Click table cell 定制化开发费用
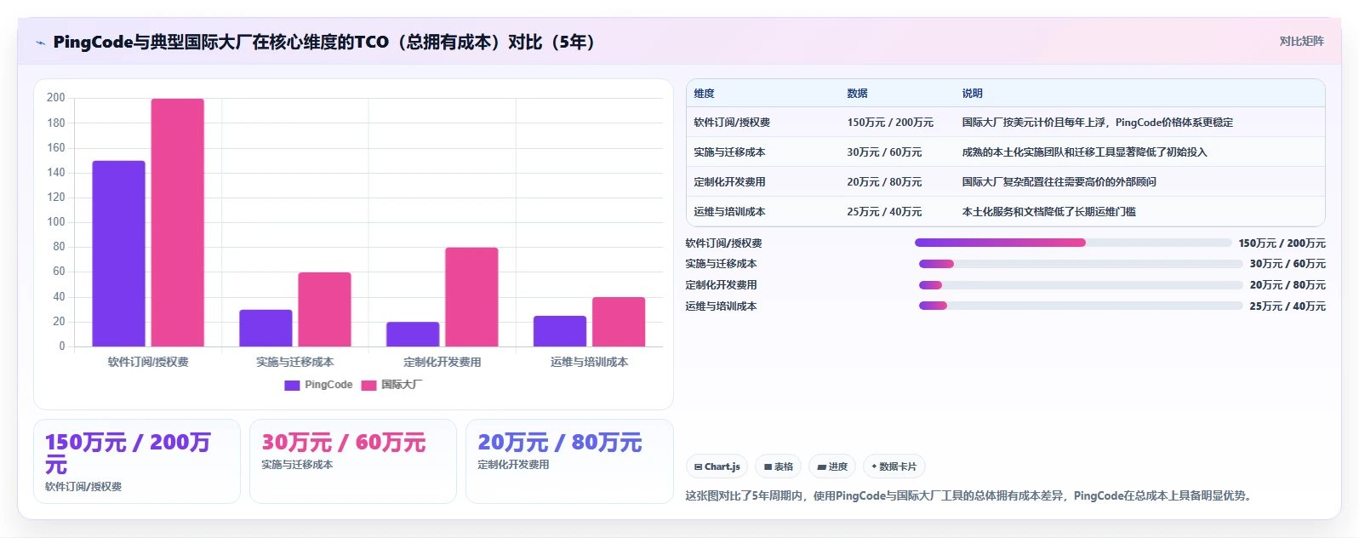1359x538 pixels. coord(729,182)
